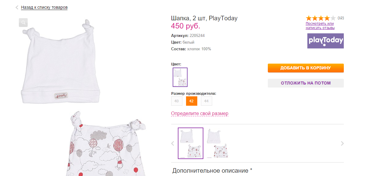Select size 40 option

[177, 101]
